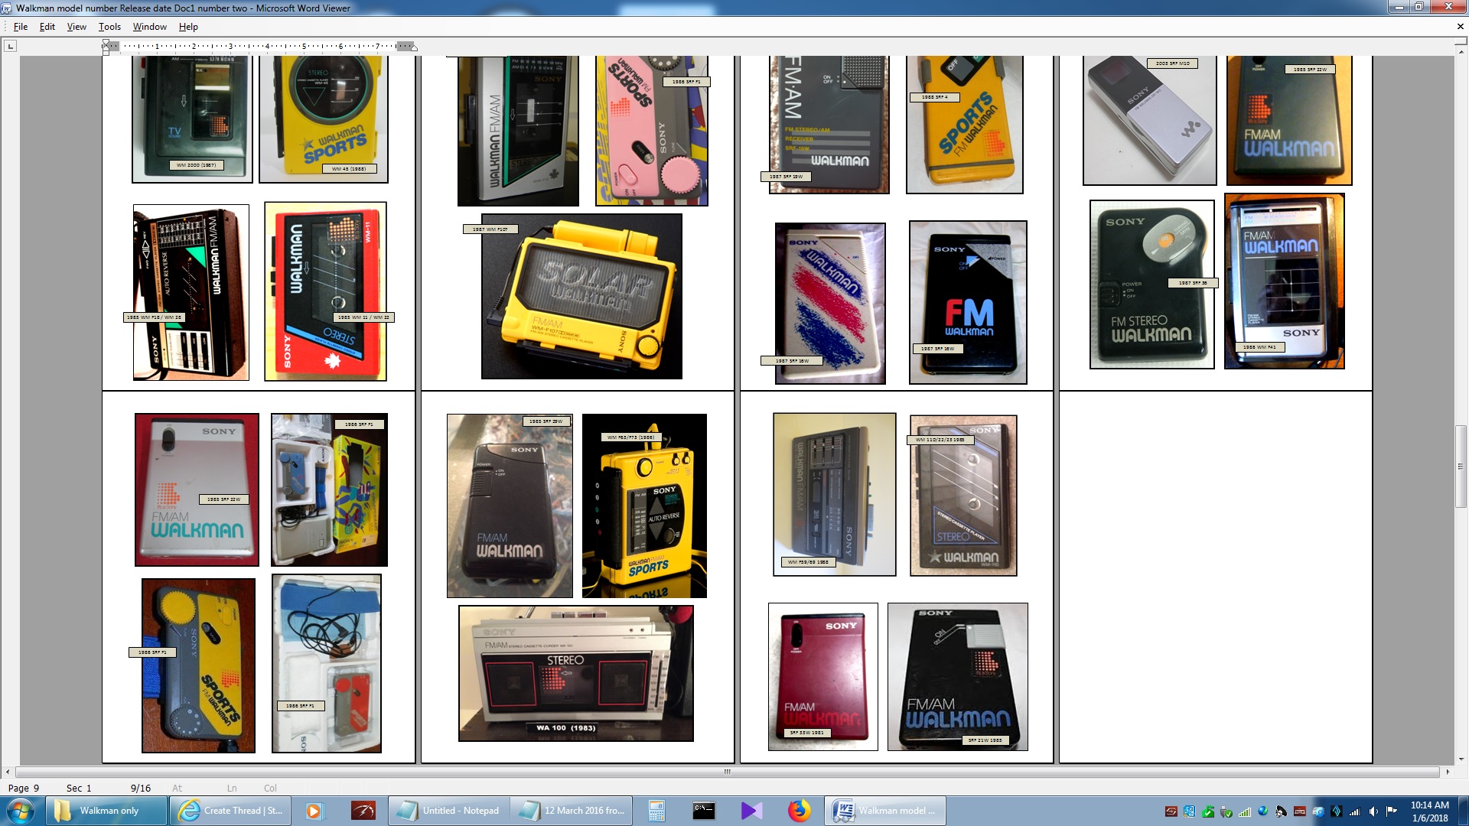Click the satellite dish tray icon

(x=1282, y=811)
